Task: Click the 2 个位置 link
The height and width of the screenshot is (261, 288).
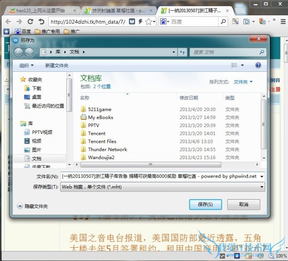Action: (x=102, y=86)
